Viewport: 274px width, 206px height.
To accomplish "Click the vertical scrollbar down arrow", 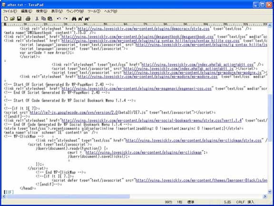I will pyautogui.click(x=270, y=192).
